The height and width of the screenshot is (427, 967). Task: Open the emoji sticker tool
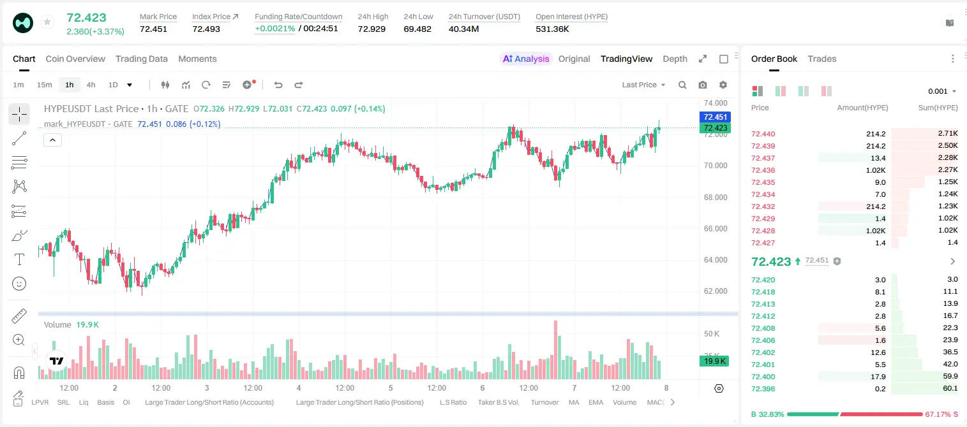click(x=19, y=284)
